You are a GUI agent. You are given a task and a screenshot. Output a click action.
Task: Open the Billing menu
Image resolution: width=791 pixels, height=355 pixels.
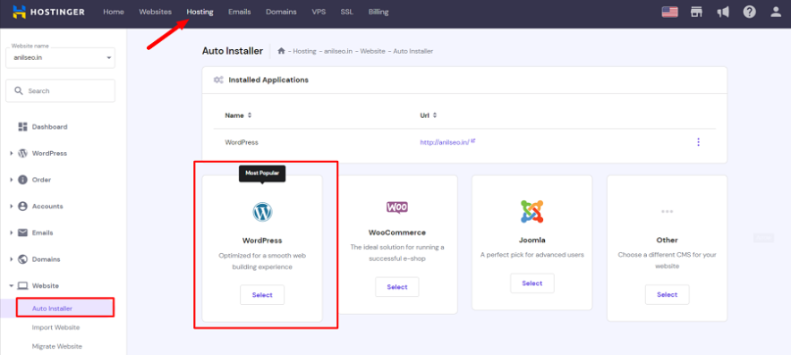point(378,12)
